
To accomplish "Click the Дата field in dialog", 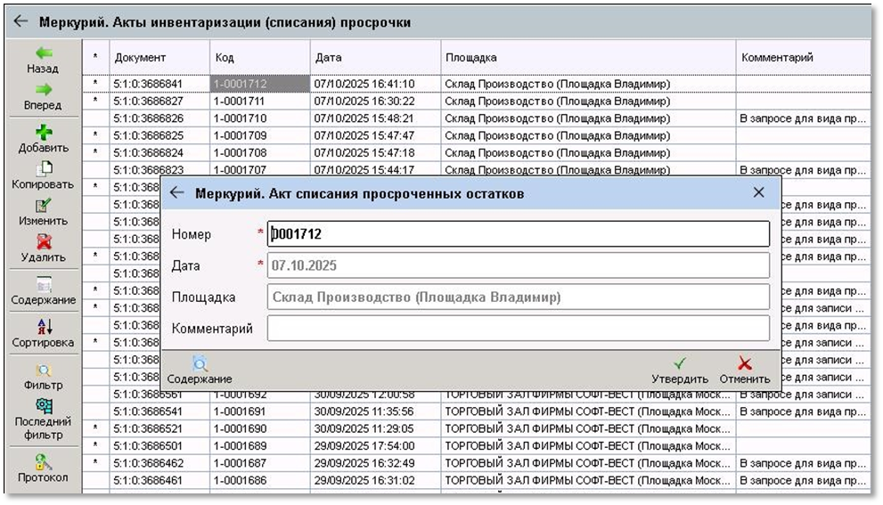I will 519,265.
